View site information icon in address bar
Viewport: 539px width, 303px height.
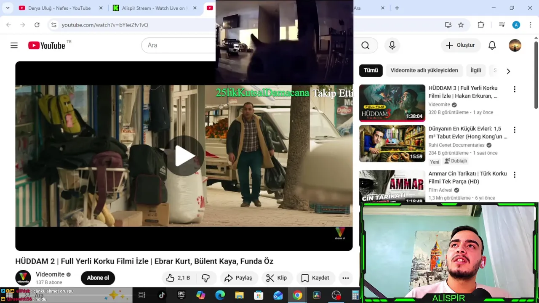(53, 25)
